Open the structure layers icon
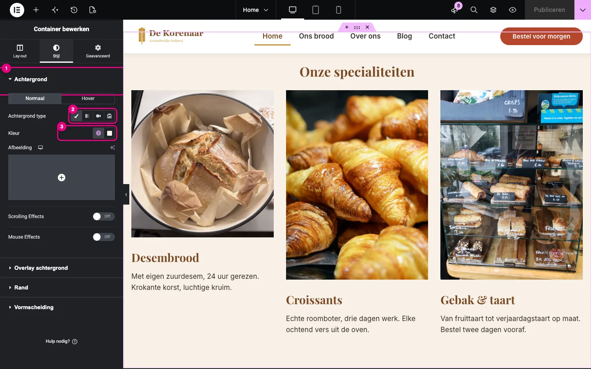 (493, 10)
